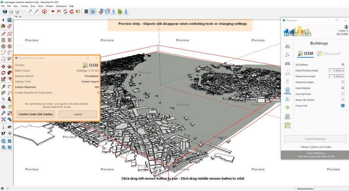The height and width of the screenshot is (191, 349).
Task: Choose the Zoom magnifier tool
Action: [3, 113]
